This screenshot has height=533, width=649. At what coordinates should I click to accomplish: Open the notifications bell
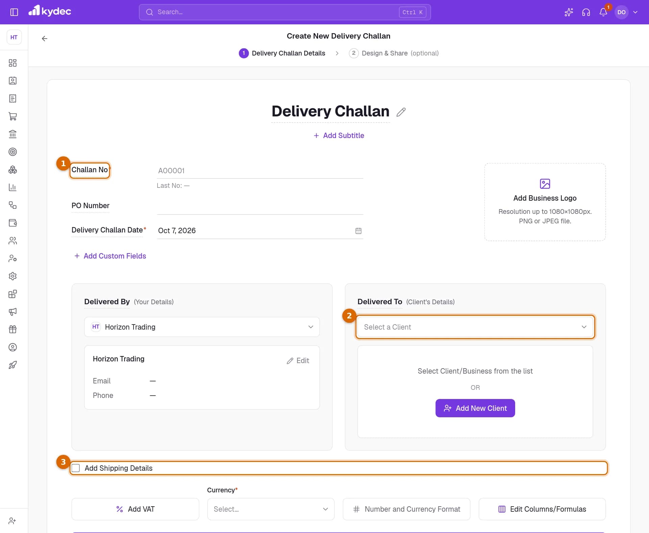[x=603, y=12]
